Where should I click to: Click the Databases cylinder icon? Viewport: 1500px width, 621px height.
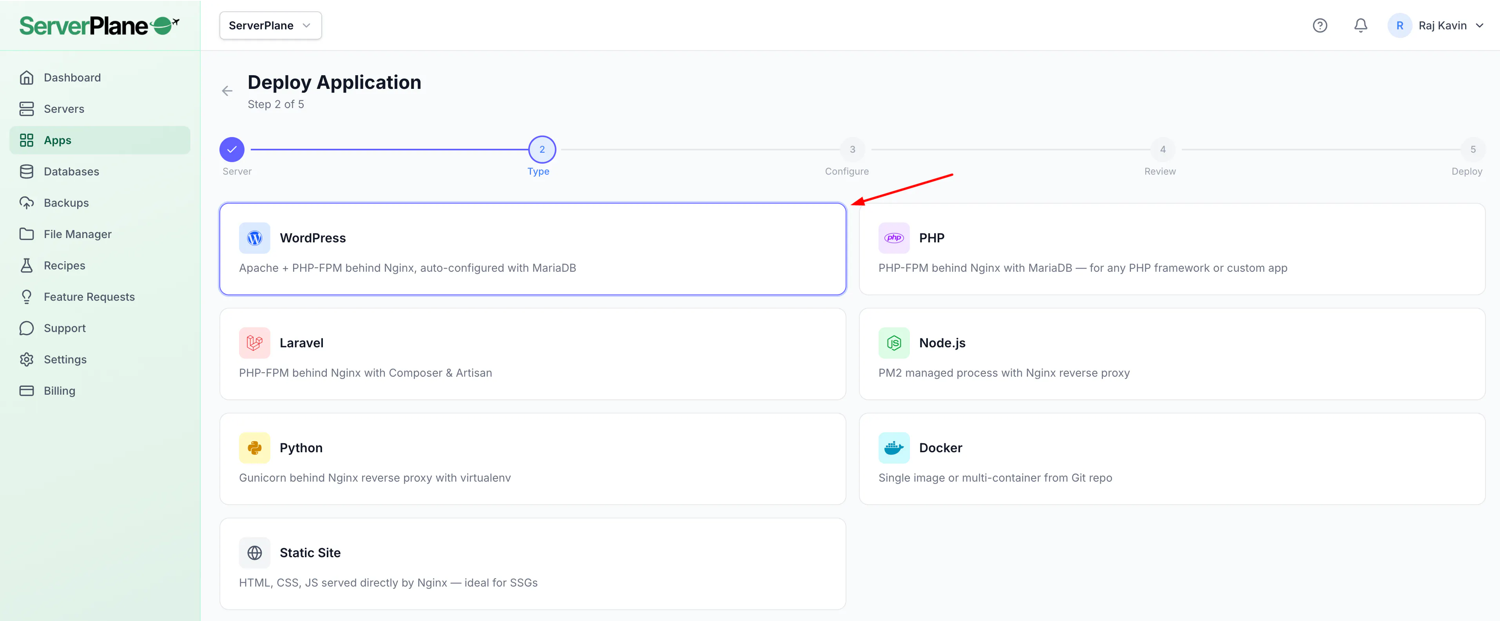(27, 171)
